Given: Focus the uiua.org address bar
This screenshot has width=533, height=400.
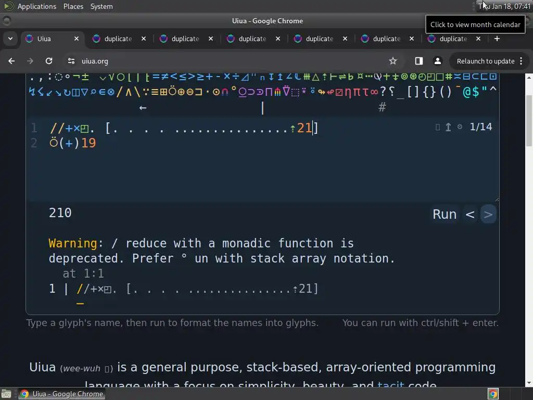Looking at the screenshot, I should tap(224, 61).
